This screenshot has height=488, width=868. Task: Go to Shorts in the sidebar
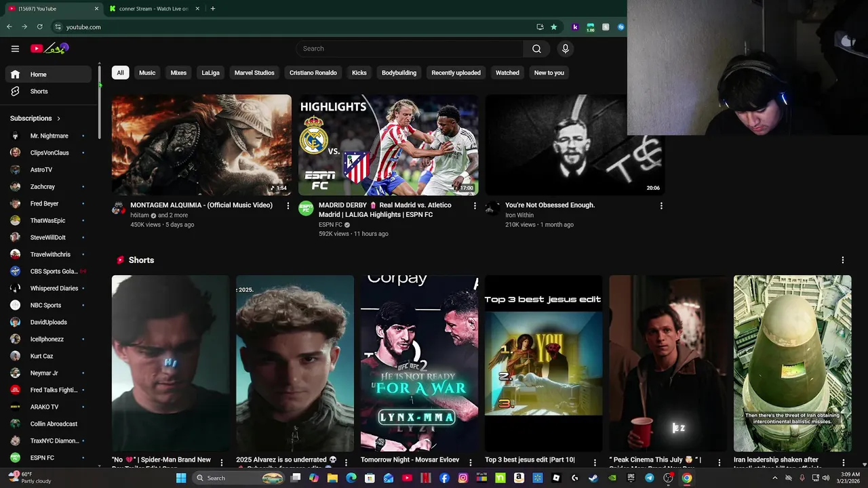[48, 91]
